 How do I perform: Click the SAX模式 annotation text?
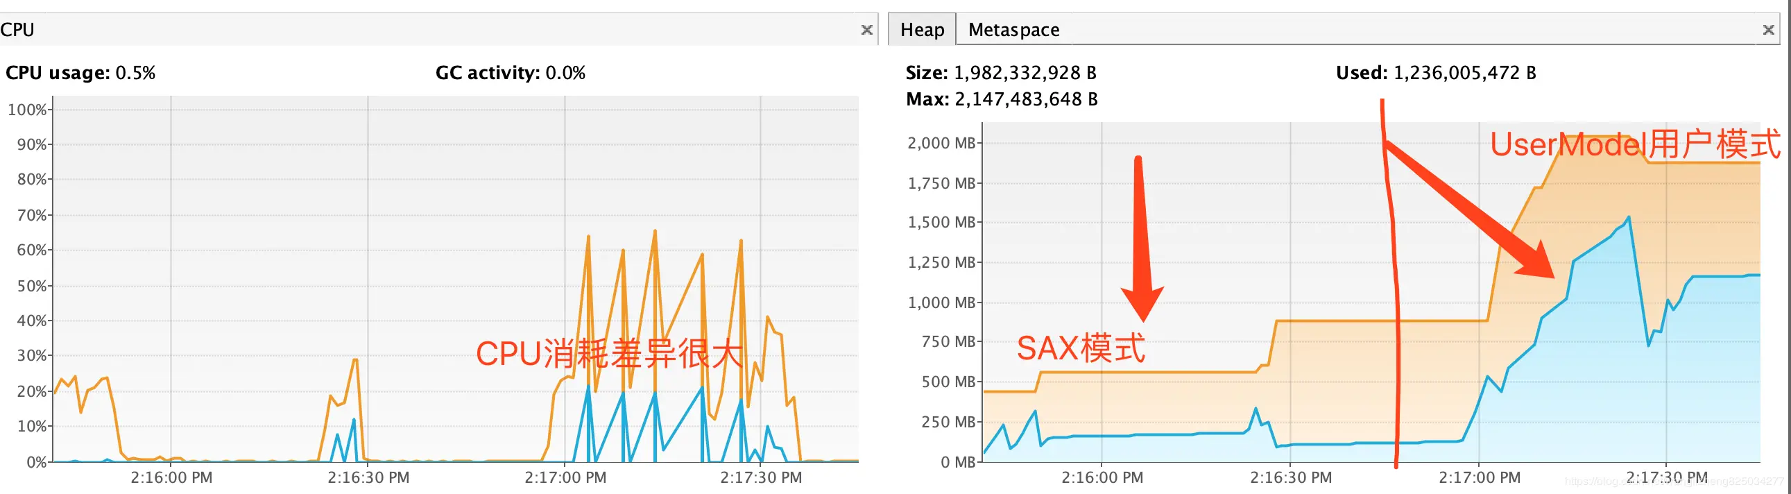point(1081,348)
